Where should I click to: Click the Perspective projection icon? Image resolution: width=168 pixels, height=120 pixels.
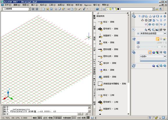(x=165, y=30)
